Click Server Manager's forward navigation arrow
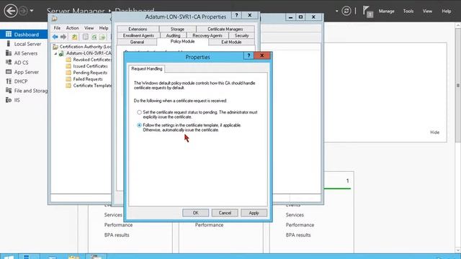Image resolution: width=461 pixels, height=259 pixels. (23, 12)
